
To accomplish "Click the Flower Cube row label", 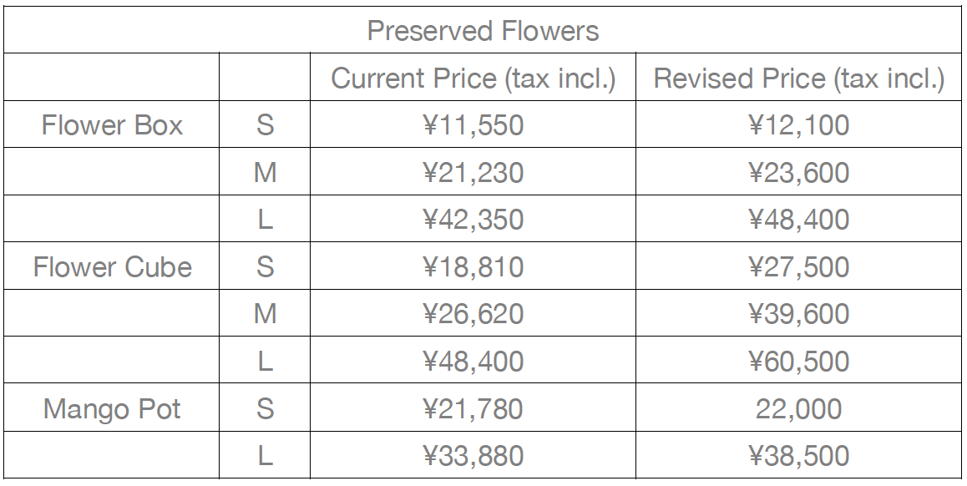I will coord(112,267).
